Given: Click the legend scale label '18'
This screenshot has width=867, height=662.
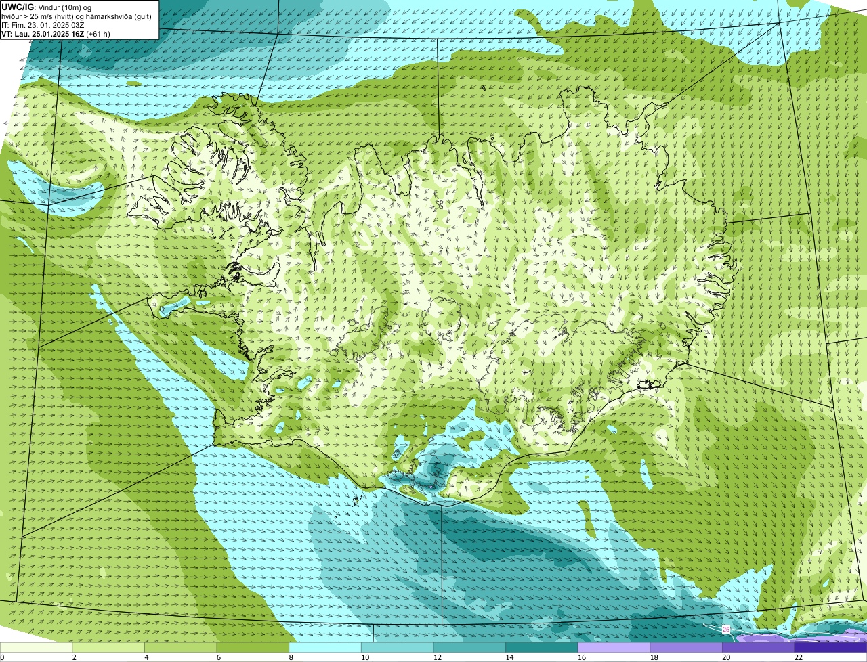Looking at the screenshot, I should (x=654, y=657).
